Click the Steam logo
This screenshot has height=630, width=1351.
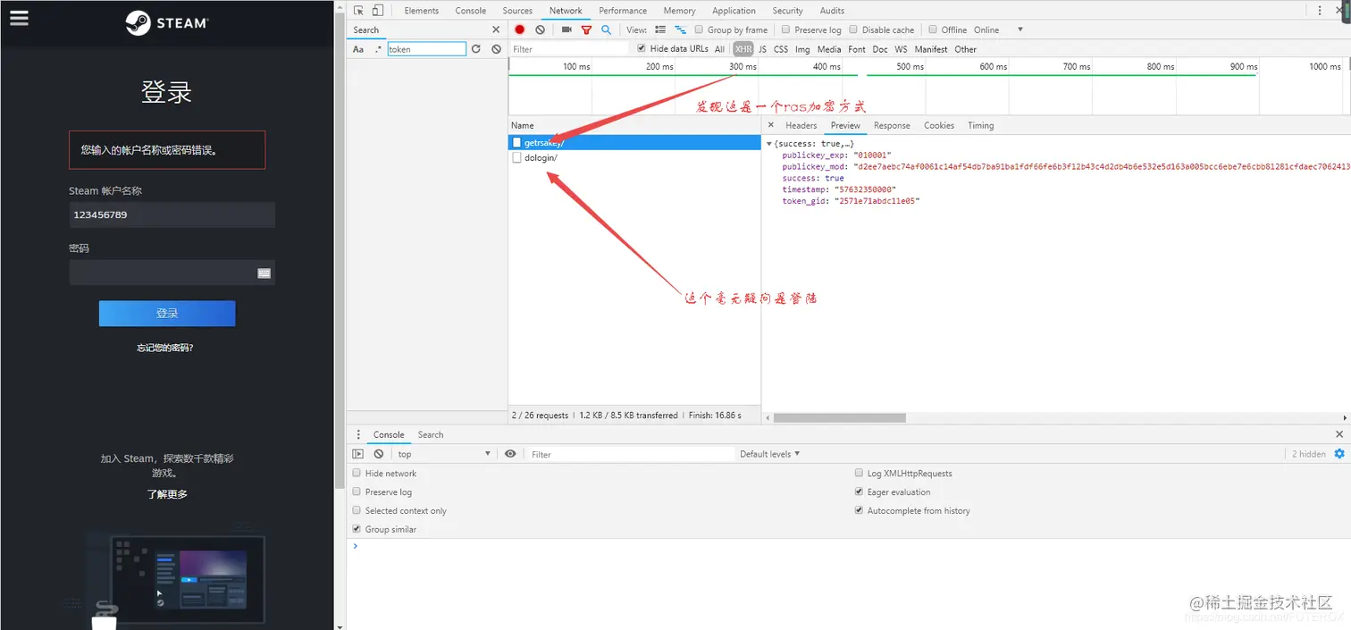pos(167,22)
